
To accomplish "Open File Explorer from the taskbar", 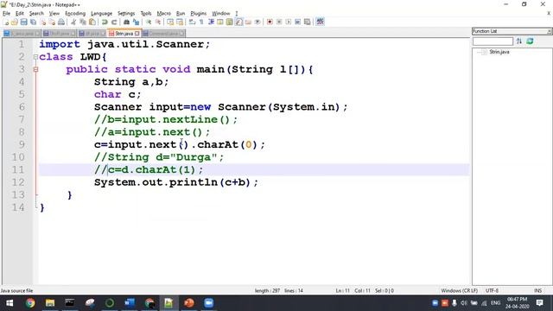I will [50, 303].
